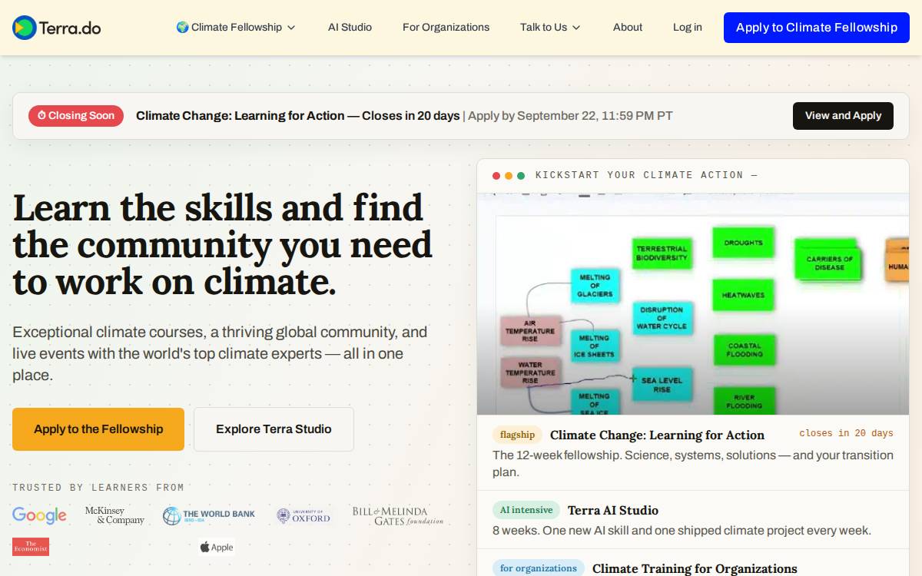Click the Terra.do logo icon
Viewport: 922px width, 576px height.
click(x=24, y=28)
